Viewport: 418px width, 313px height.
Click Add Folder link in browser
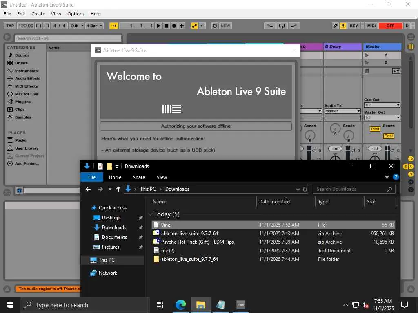coord(27,163)
